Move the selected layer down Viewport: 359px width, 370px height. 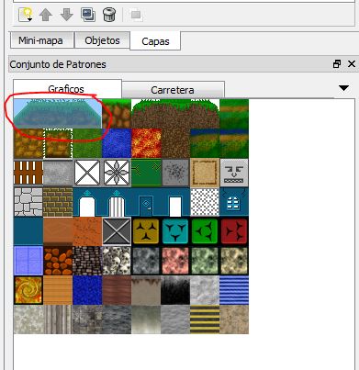click(67, 15)
